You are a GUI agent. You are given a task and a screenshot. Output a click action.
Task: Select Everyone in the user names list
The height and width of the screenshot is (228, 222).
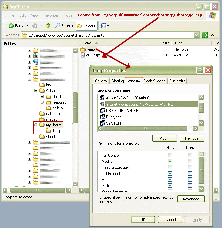pos(114,117)
